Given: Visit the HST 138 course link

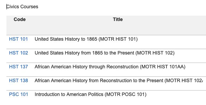Looking at the screenshot, I should click(x=18, y=81).
